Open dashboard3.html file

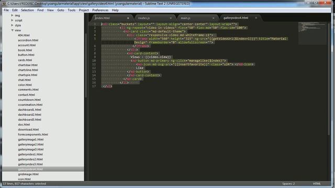pyautogui.click(x=29, y=120)
